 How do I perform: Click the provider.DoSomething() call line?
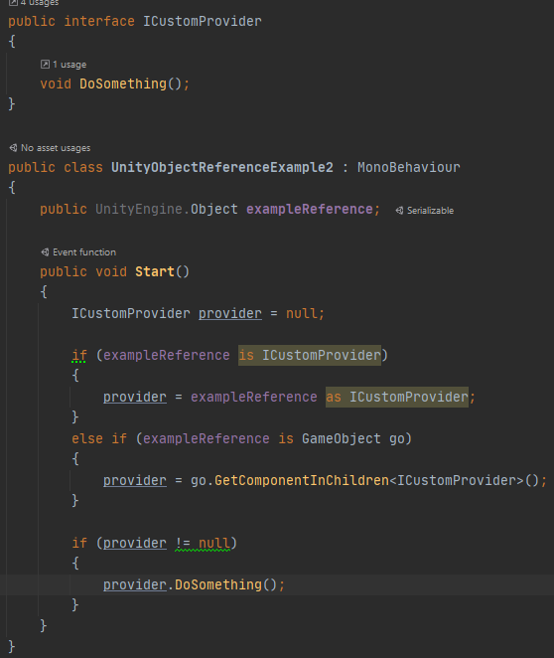[194, 585]
